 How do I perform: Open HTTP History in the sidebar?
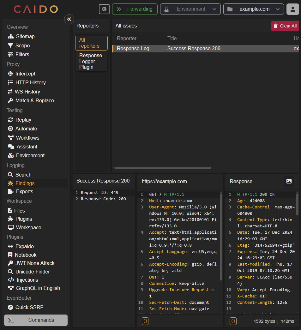tap(30, 82)
